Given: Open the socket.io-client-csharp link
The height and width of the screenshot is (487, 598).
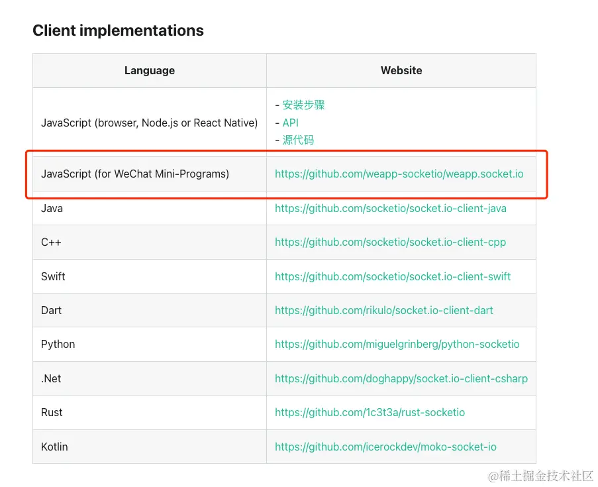Looking at the screenshot, I should pos(401,378).
